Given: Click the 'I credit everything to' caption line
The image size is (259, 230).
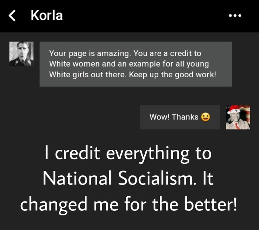Looking at the screenshot, I should coord(128,153).
